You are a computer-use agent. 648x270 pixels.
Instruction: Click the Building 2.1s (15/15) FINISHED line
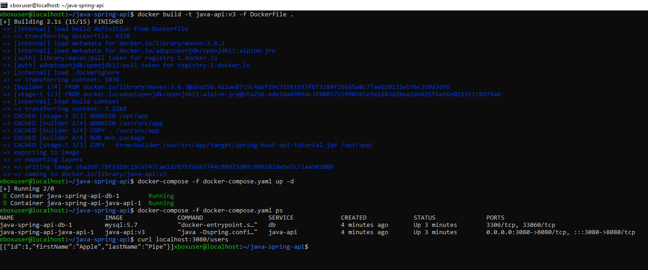pyautogui.click(x=69, y=22)
